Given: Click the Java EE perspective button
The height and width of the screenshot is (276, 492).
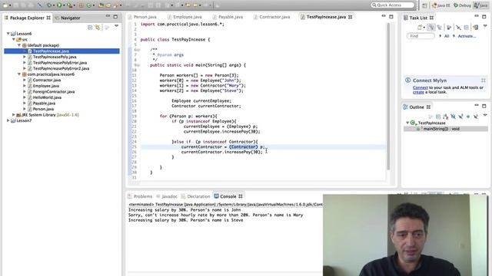Looking at the screenshot, I should [x=441, y=5].
